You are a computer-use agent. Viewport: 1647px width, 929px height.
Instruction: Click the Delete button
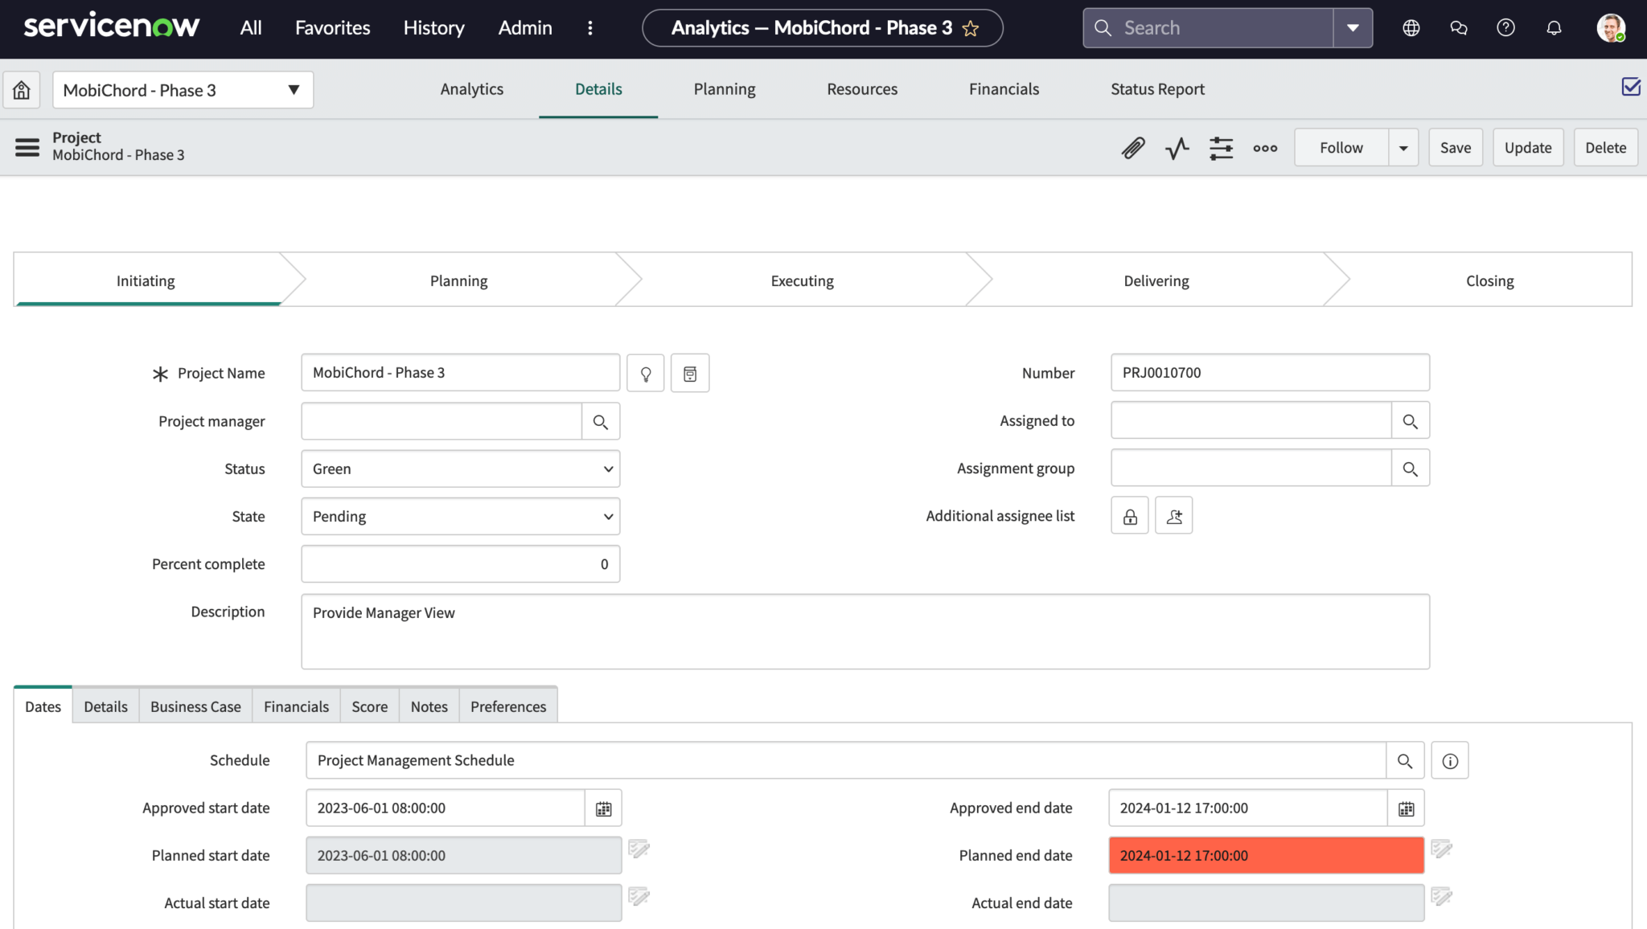1605,148
